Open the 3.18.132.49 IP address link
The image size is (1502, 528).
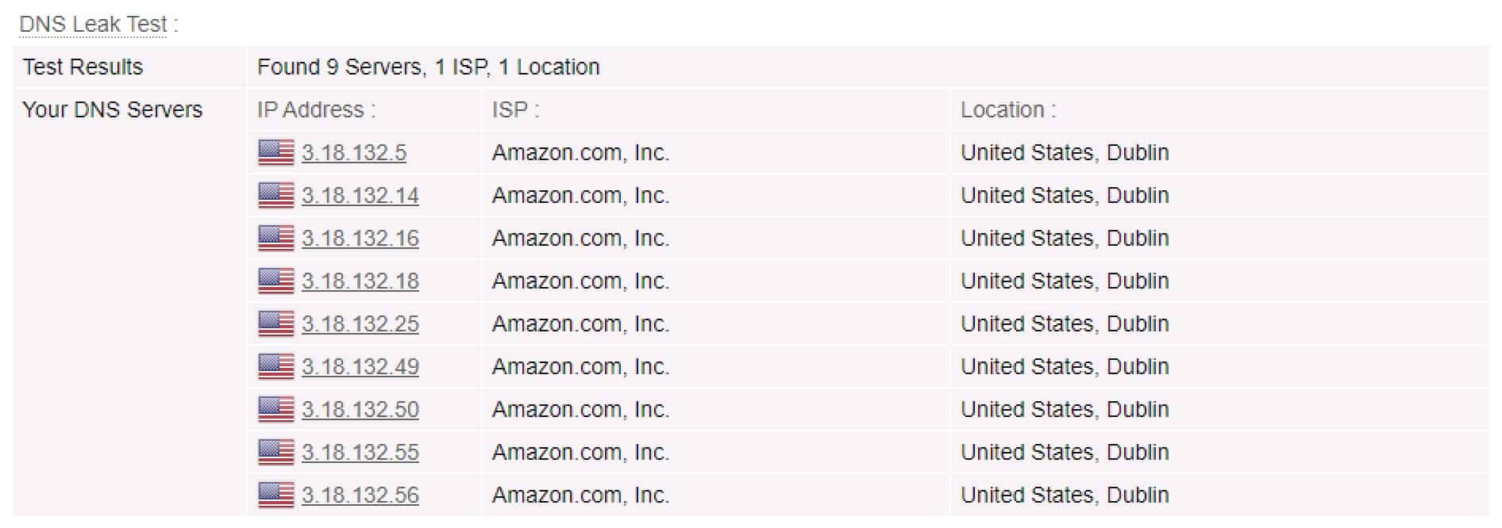360,366
